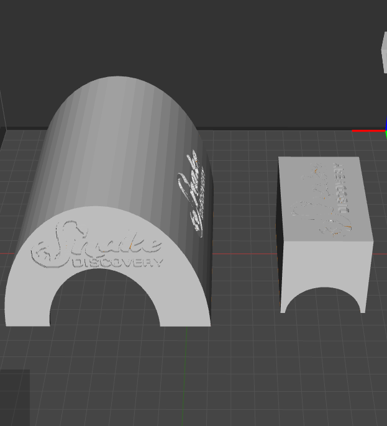Click the partial model at top-right edge

385,52
